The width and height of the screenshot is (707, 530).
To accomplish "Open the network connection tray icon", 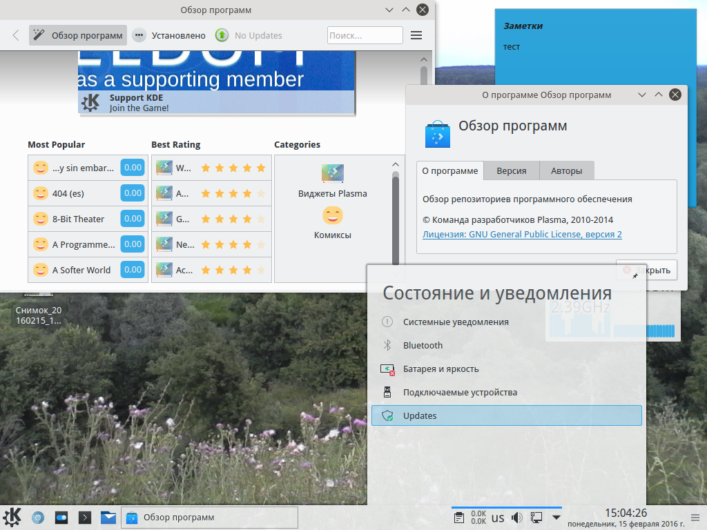I will pos(536,518).
